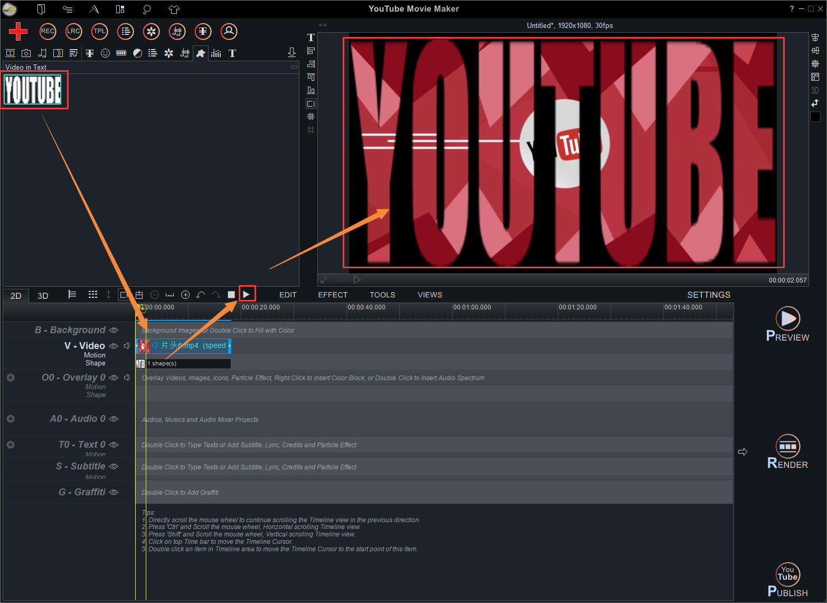The height and width of the screenshot is (603, 827).
Task: Open the TOOLS menu
Action: tap(382, 295)
